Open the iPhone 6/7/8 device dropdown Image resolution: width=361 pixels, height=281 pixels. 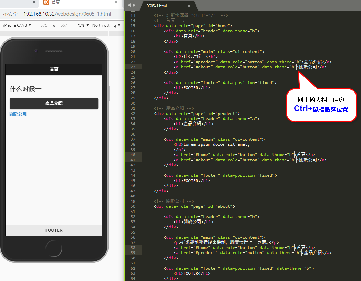(17, 25)
